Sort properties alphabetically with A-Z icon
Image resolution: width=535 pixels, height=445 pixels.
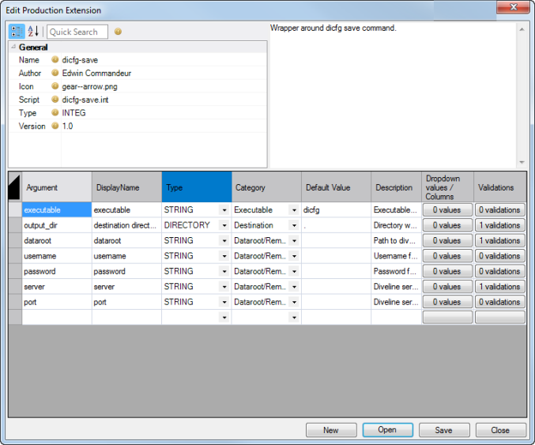[33, 32]
